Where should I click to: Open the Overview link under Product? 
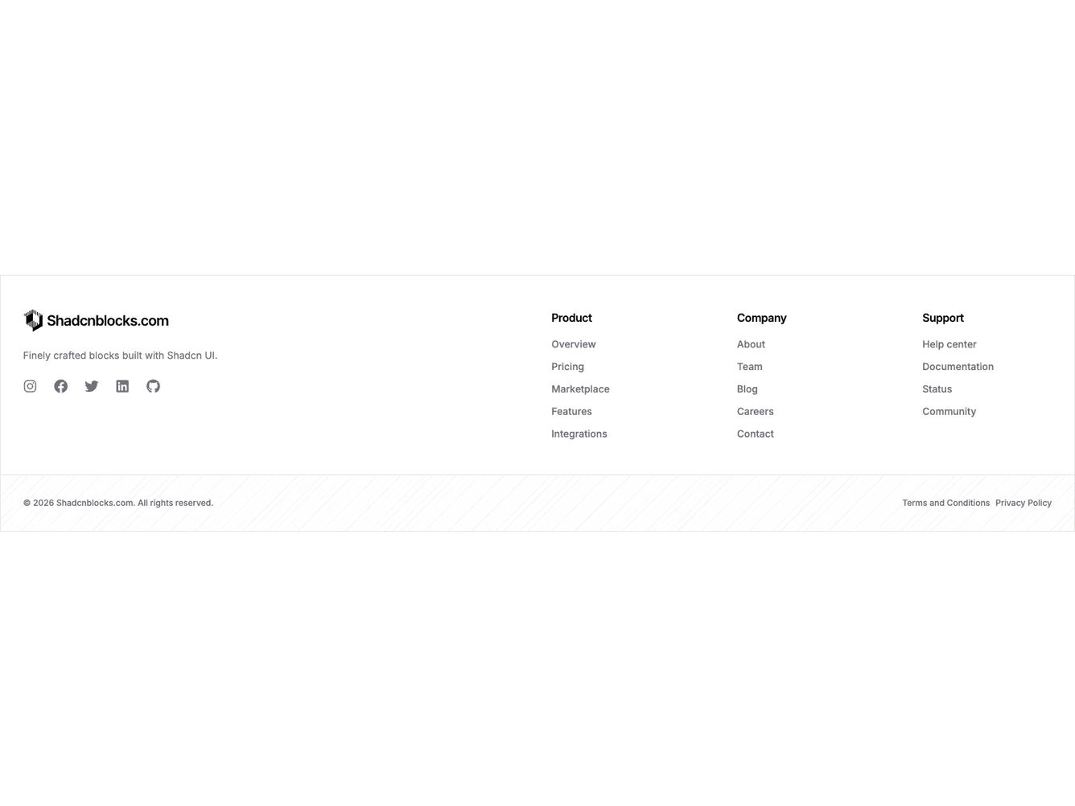[x=574, y=344]
